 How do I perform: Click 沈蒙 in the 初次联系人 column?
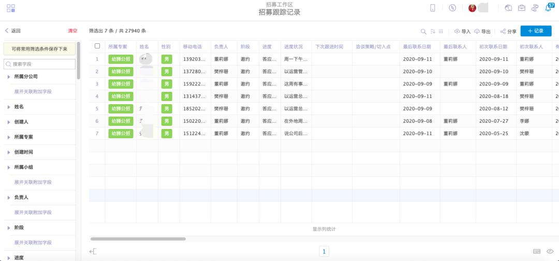[x=524, y=134]
